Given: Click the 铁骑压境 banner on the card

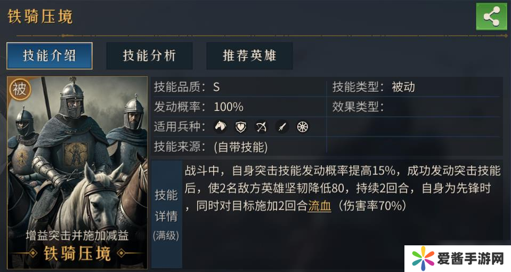Looking at the screenshot, I should coord(77,253).
